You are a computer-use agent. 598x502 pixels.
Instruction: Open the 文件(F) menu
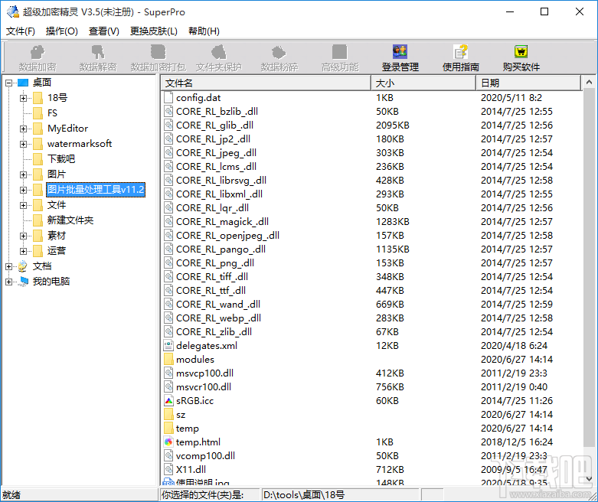(x=21, y=31)
